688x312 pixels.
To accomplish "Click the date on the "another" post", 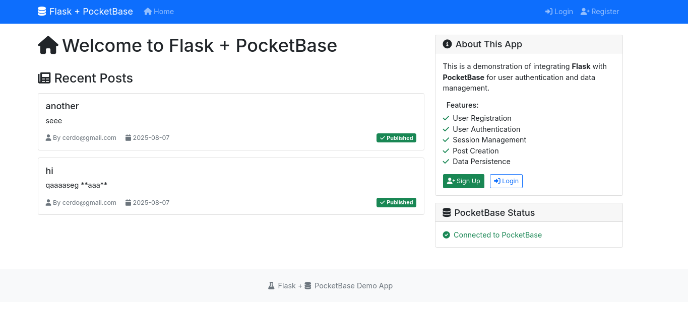I will coord(151,138).
